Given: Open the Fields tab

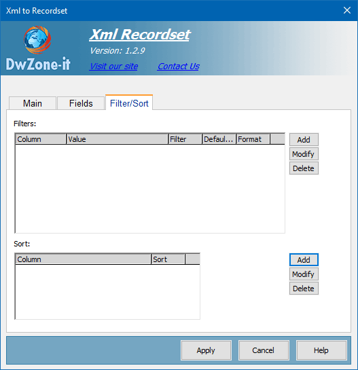Looking at the screenshot, I should pos(81,103).
